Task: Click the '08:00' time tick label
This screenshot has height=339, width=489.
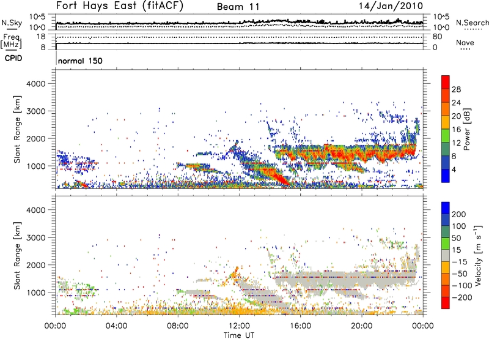Action: pyautogui.click(x=178, y=326)
